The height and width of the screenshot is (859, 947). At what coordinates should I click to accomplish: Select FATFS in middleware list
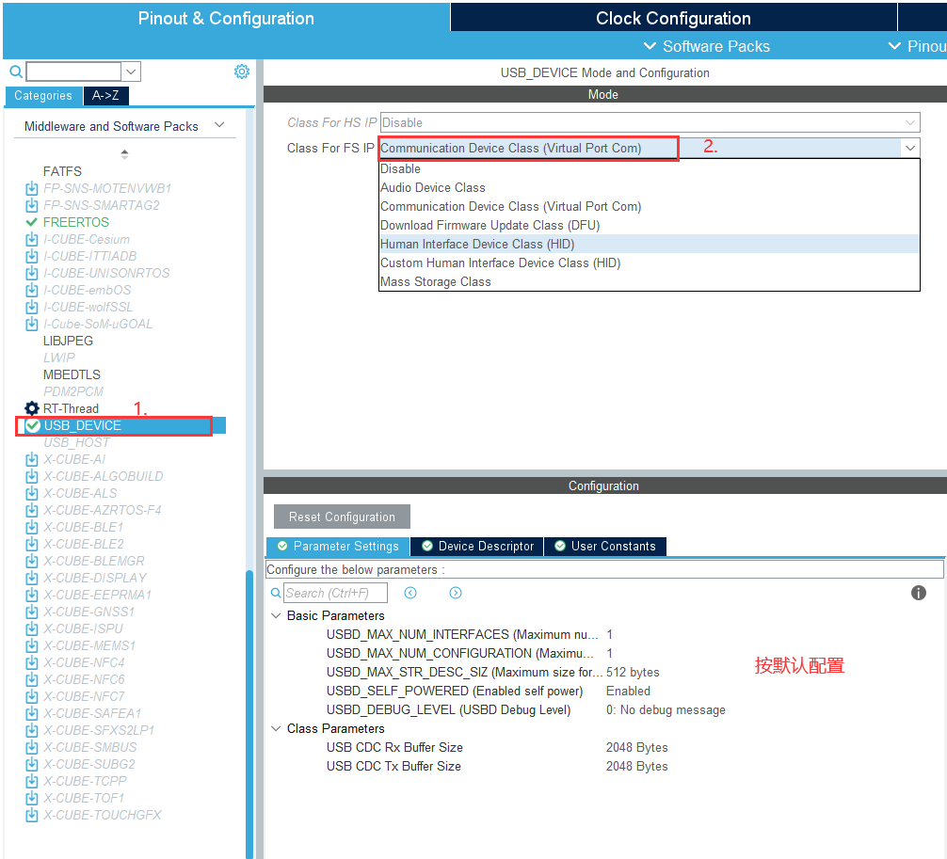click(x=62, y=171)
